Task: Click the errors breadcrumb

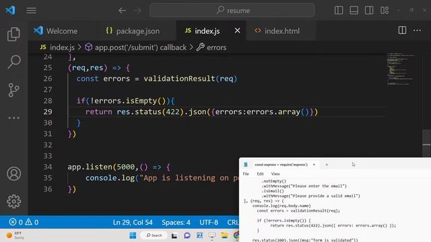Action: coord(211,48)
